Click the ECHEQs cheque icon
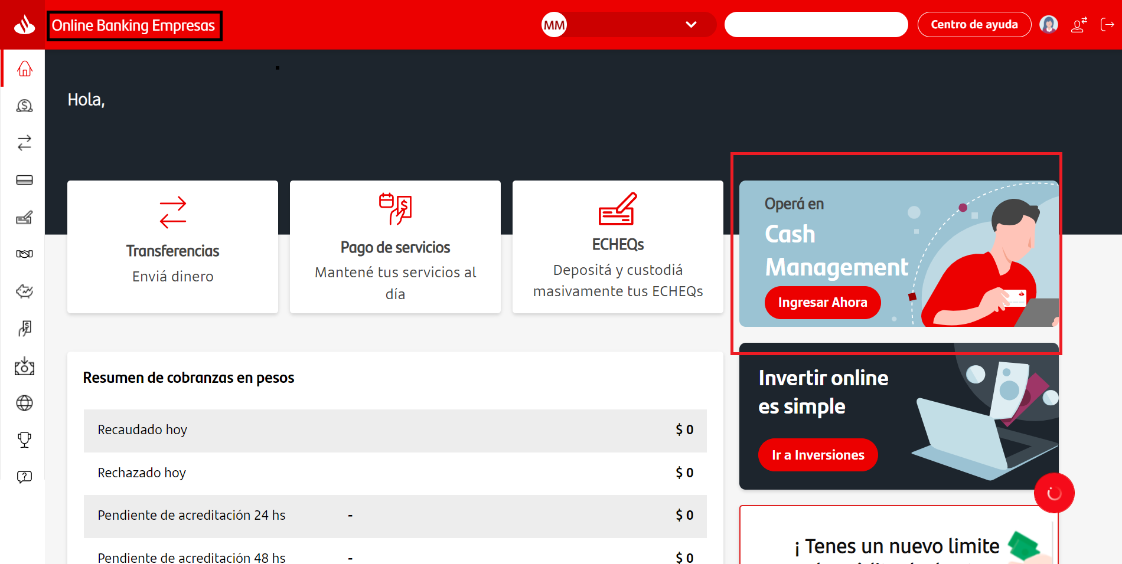 [x=618, y=209]
